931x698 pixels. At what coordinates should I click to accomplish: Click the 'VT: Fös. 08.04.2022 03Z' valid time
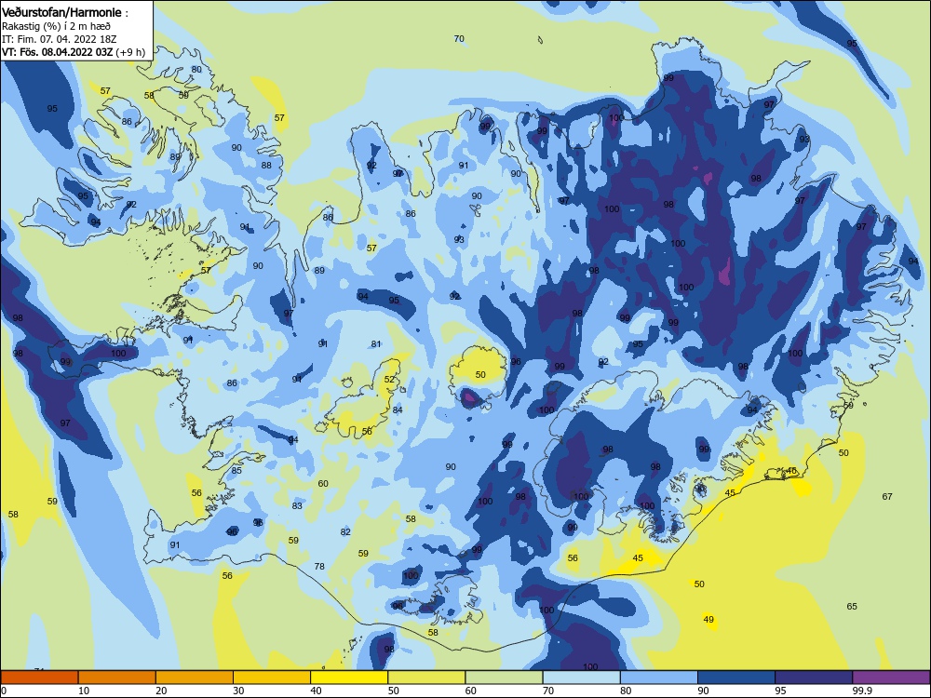click(58, 52)
